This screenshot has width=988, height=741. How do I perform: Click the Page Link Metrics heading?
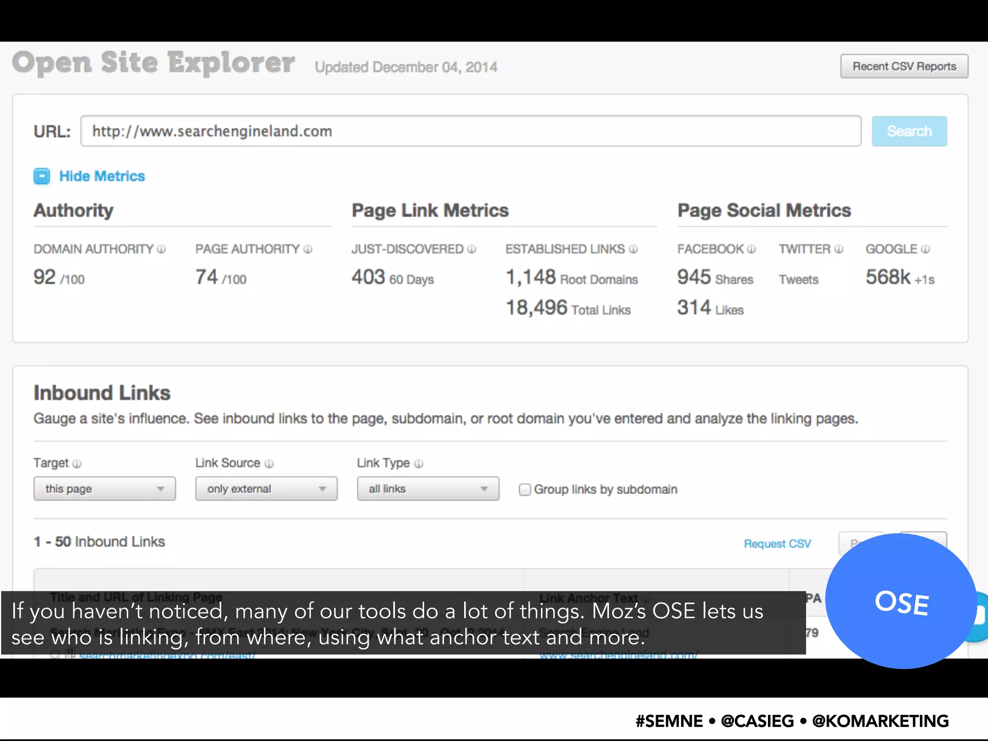click(430, 211)
